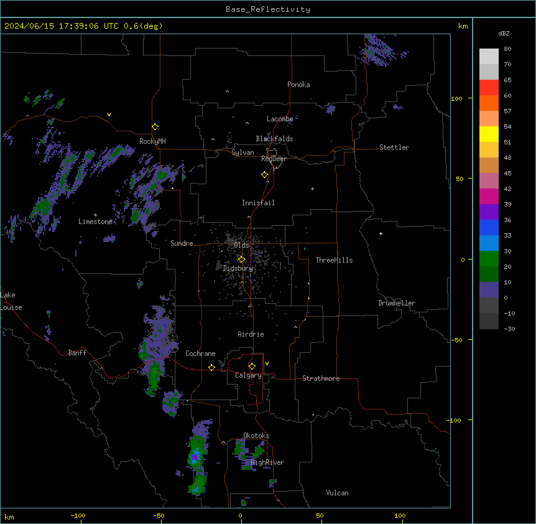Click the yellow V marker northwest of RockyMH
Image resolution: width=536 pixels, height=524 pixels.
pyautogui.click(x=109, y=115)
